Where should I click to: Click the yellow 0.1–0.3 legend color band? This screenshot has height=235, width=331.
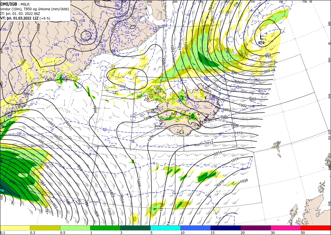(15, 228)
